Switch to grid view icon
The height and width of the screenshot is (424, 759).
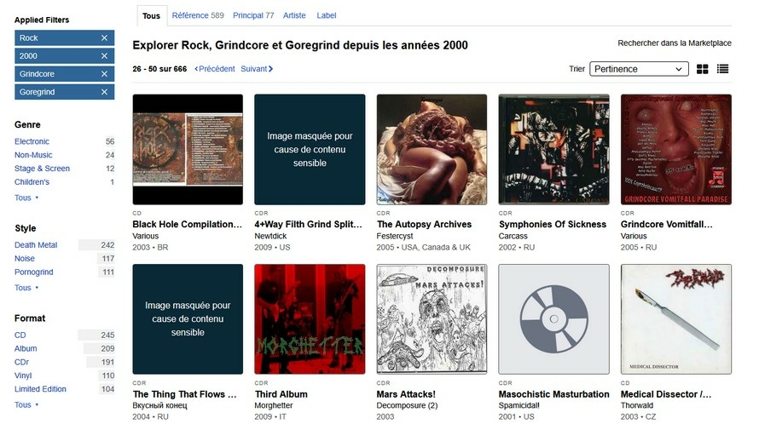point(703,69)
